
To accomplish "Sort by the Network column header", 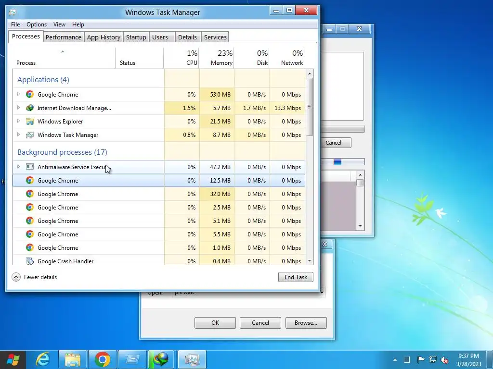I will click(287, 58).
